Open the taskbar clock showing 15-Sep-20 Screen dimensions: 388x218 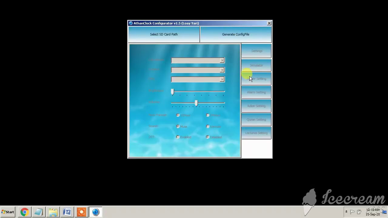tap(373, 212)
